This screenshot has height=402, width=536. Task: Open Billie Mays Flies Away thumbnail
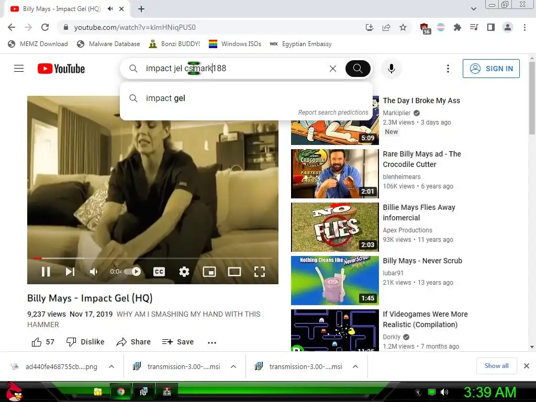pos(334,227)
